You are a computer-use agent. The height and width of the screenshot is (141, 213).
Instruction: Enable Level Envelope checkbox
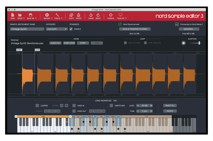[x=145, y=43]
